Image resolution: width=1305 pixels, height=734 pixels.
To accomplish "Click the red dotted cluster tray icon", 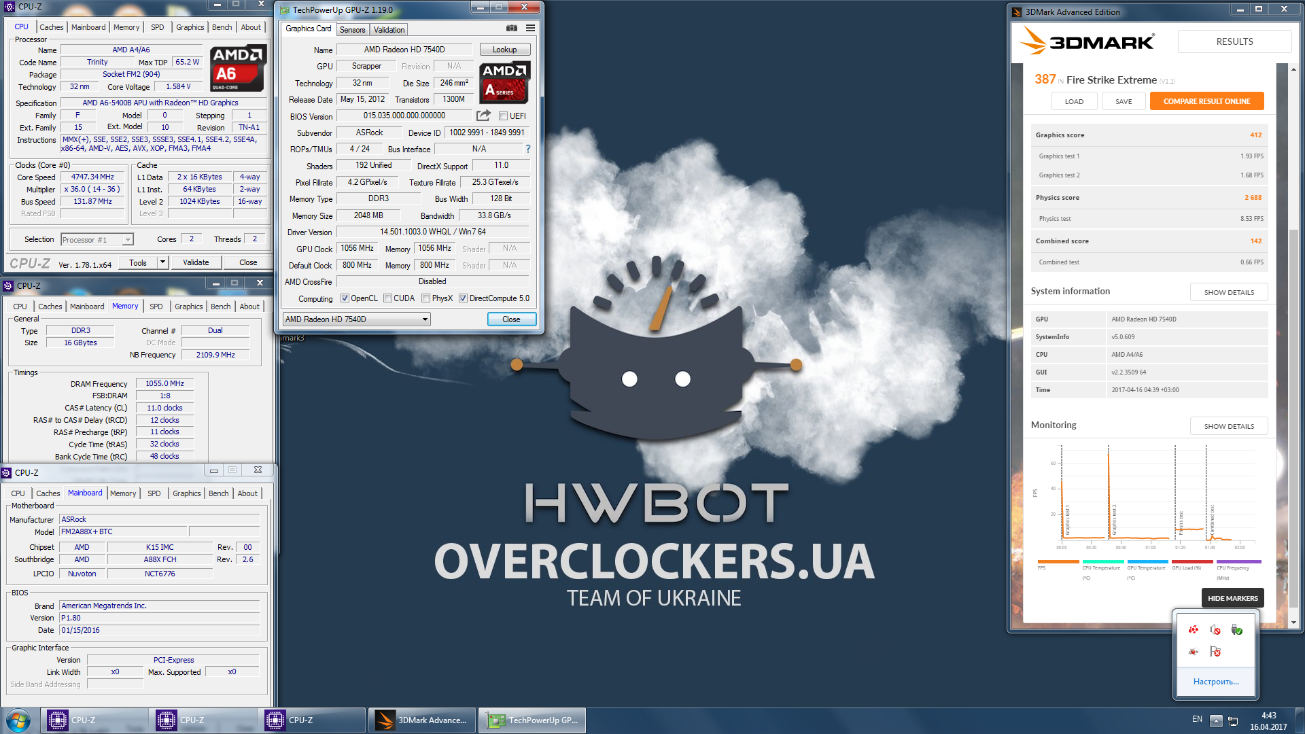I will tap(1194, 630).
